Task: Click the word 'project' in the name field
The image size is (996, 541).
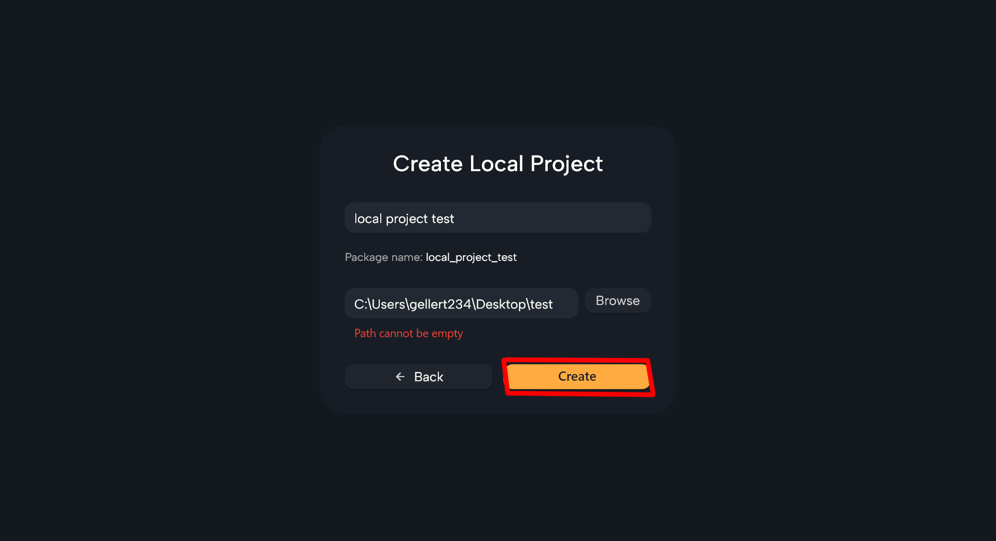Action: (407, 219)
